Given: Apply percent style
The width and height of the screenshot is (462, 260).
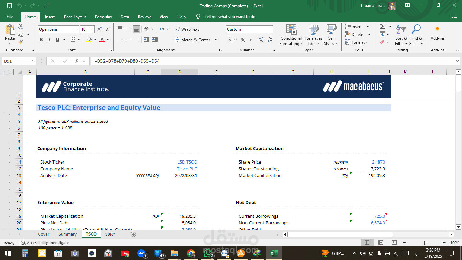Looking at the screenshot, I should click(243, 40).
